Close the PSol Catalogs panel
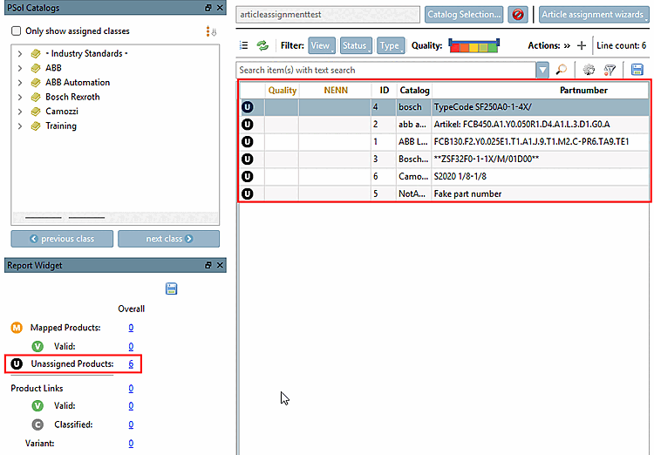This screenshot has height=455, width=654. click(221, 8)
